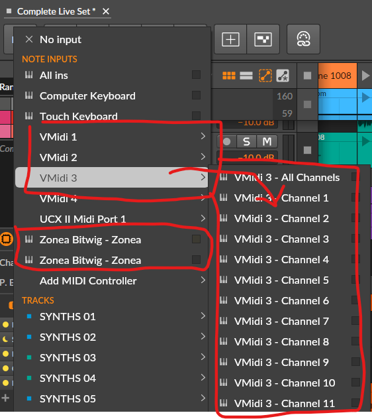The height and width of the screenshot is (419, 372).
Task: Click the automation write node icon
Action: point(283,76)
